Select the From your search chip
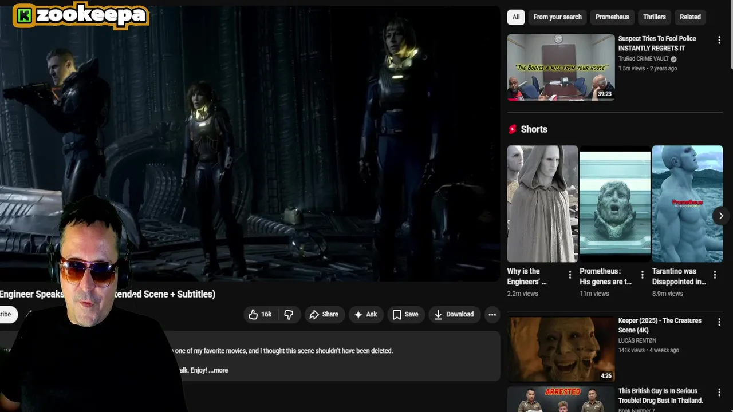This screenshot has height=412, width=733. pyautogui.click(x=557, y=17)
